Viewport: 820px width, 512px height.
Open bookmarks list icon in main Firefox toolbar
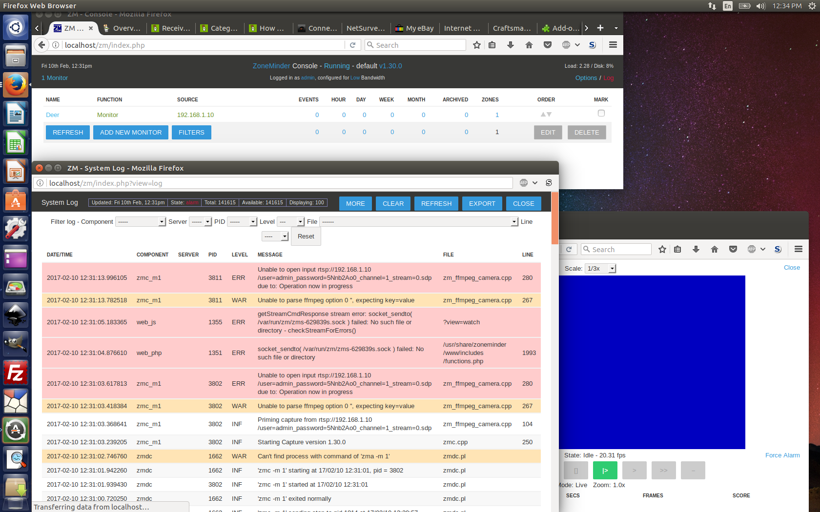492,45
